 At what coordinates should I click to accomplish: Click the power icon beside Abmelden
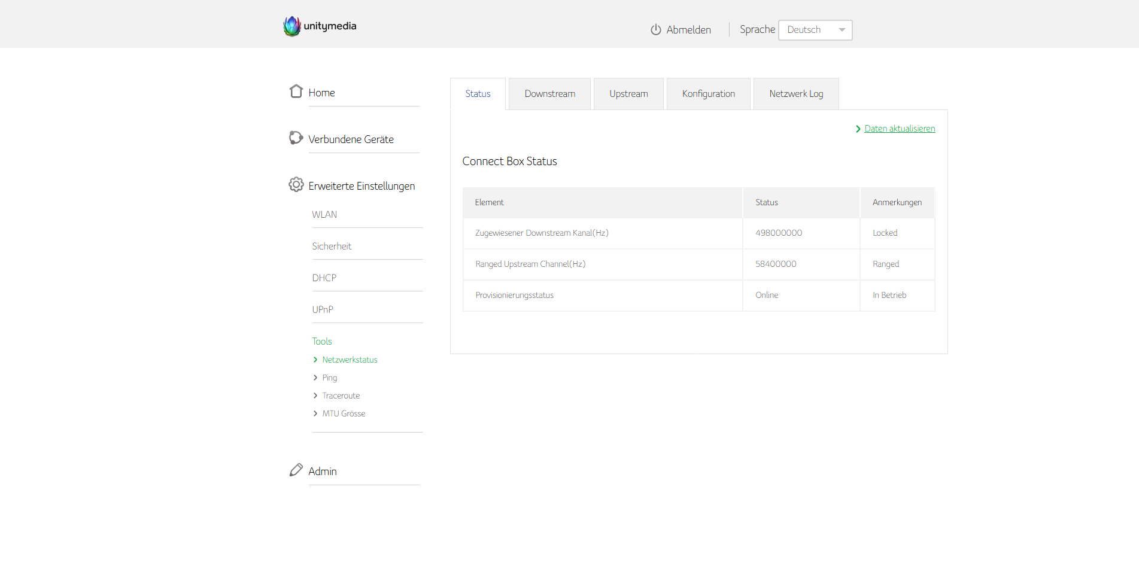tap(656, 29)
